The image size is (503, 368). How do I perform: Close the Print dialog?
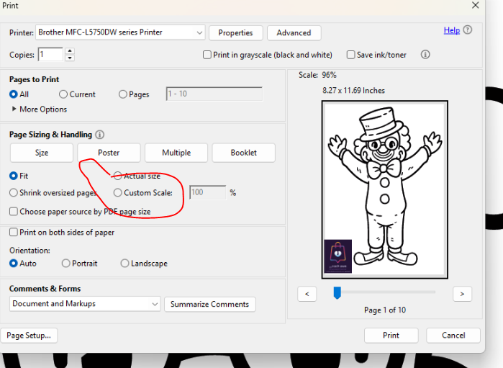point(475,5)
